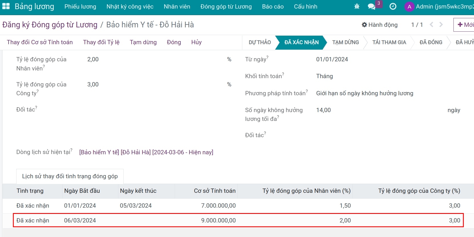Click the Thay đổi Tỷ lệ button
474x237 pixels.
101,42
